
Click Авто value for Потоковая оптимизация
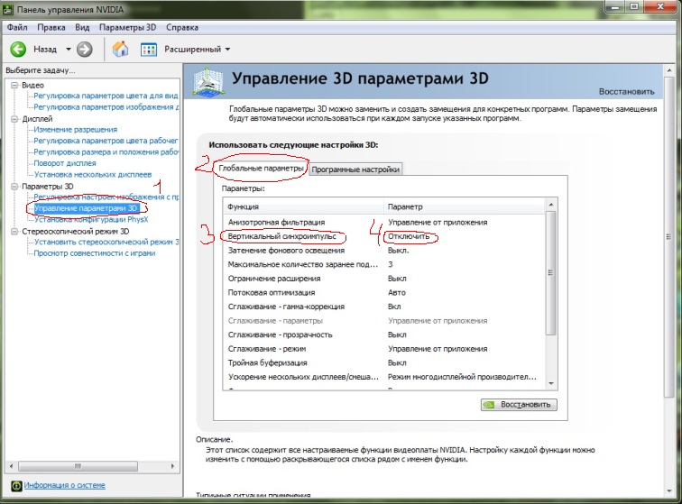point(397,293)
